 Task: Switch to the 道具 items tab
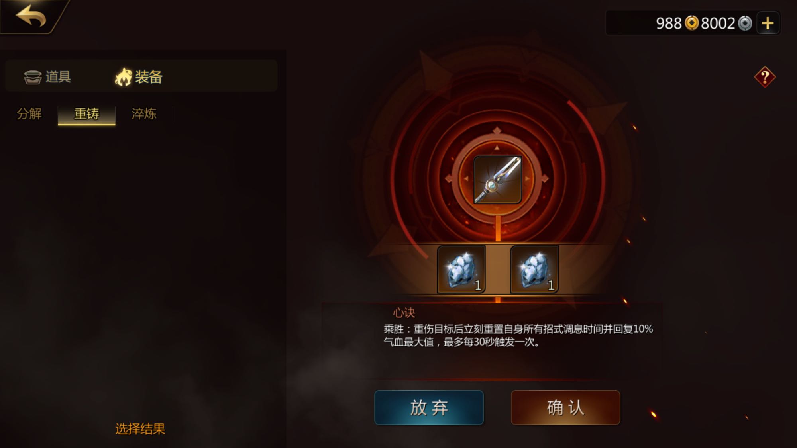[47, 77]
